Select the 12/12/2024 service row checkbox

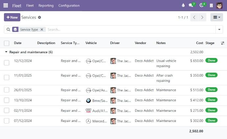coord(7,63)
